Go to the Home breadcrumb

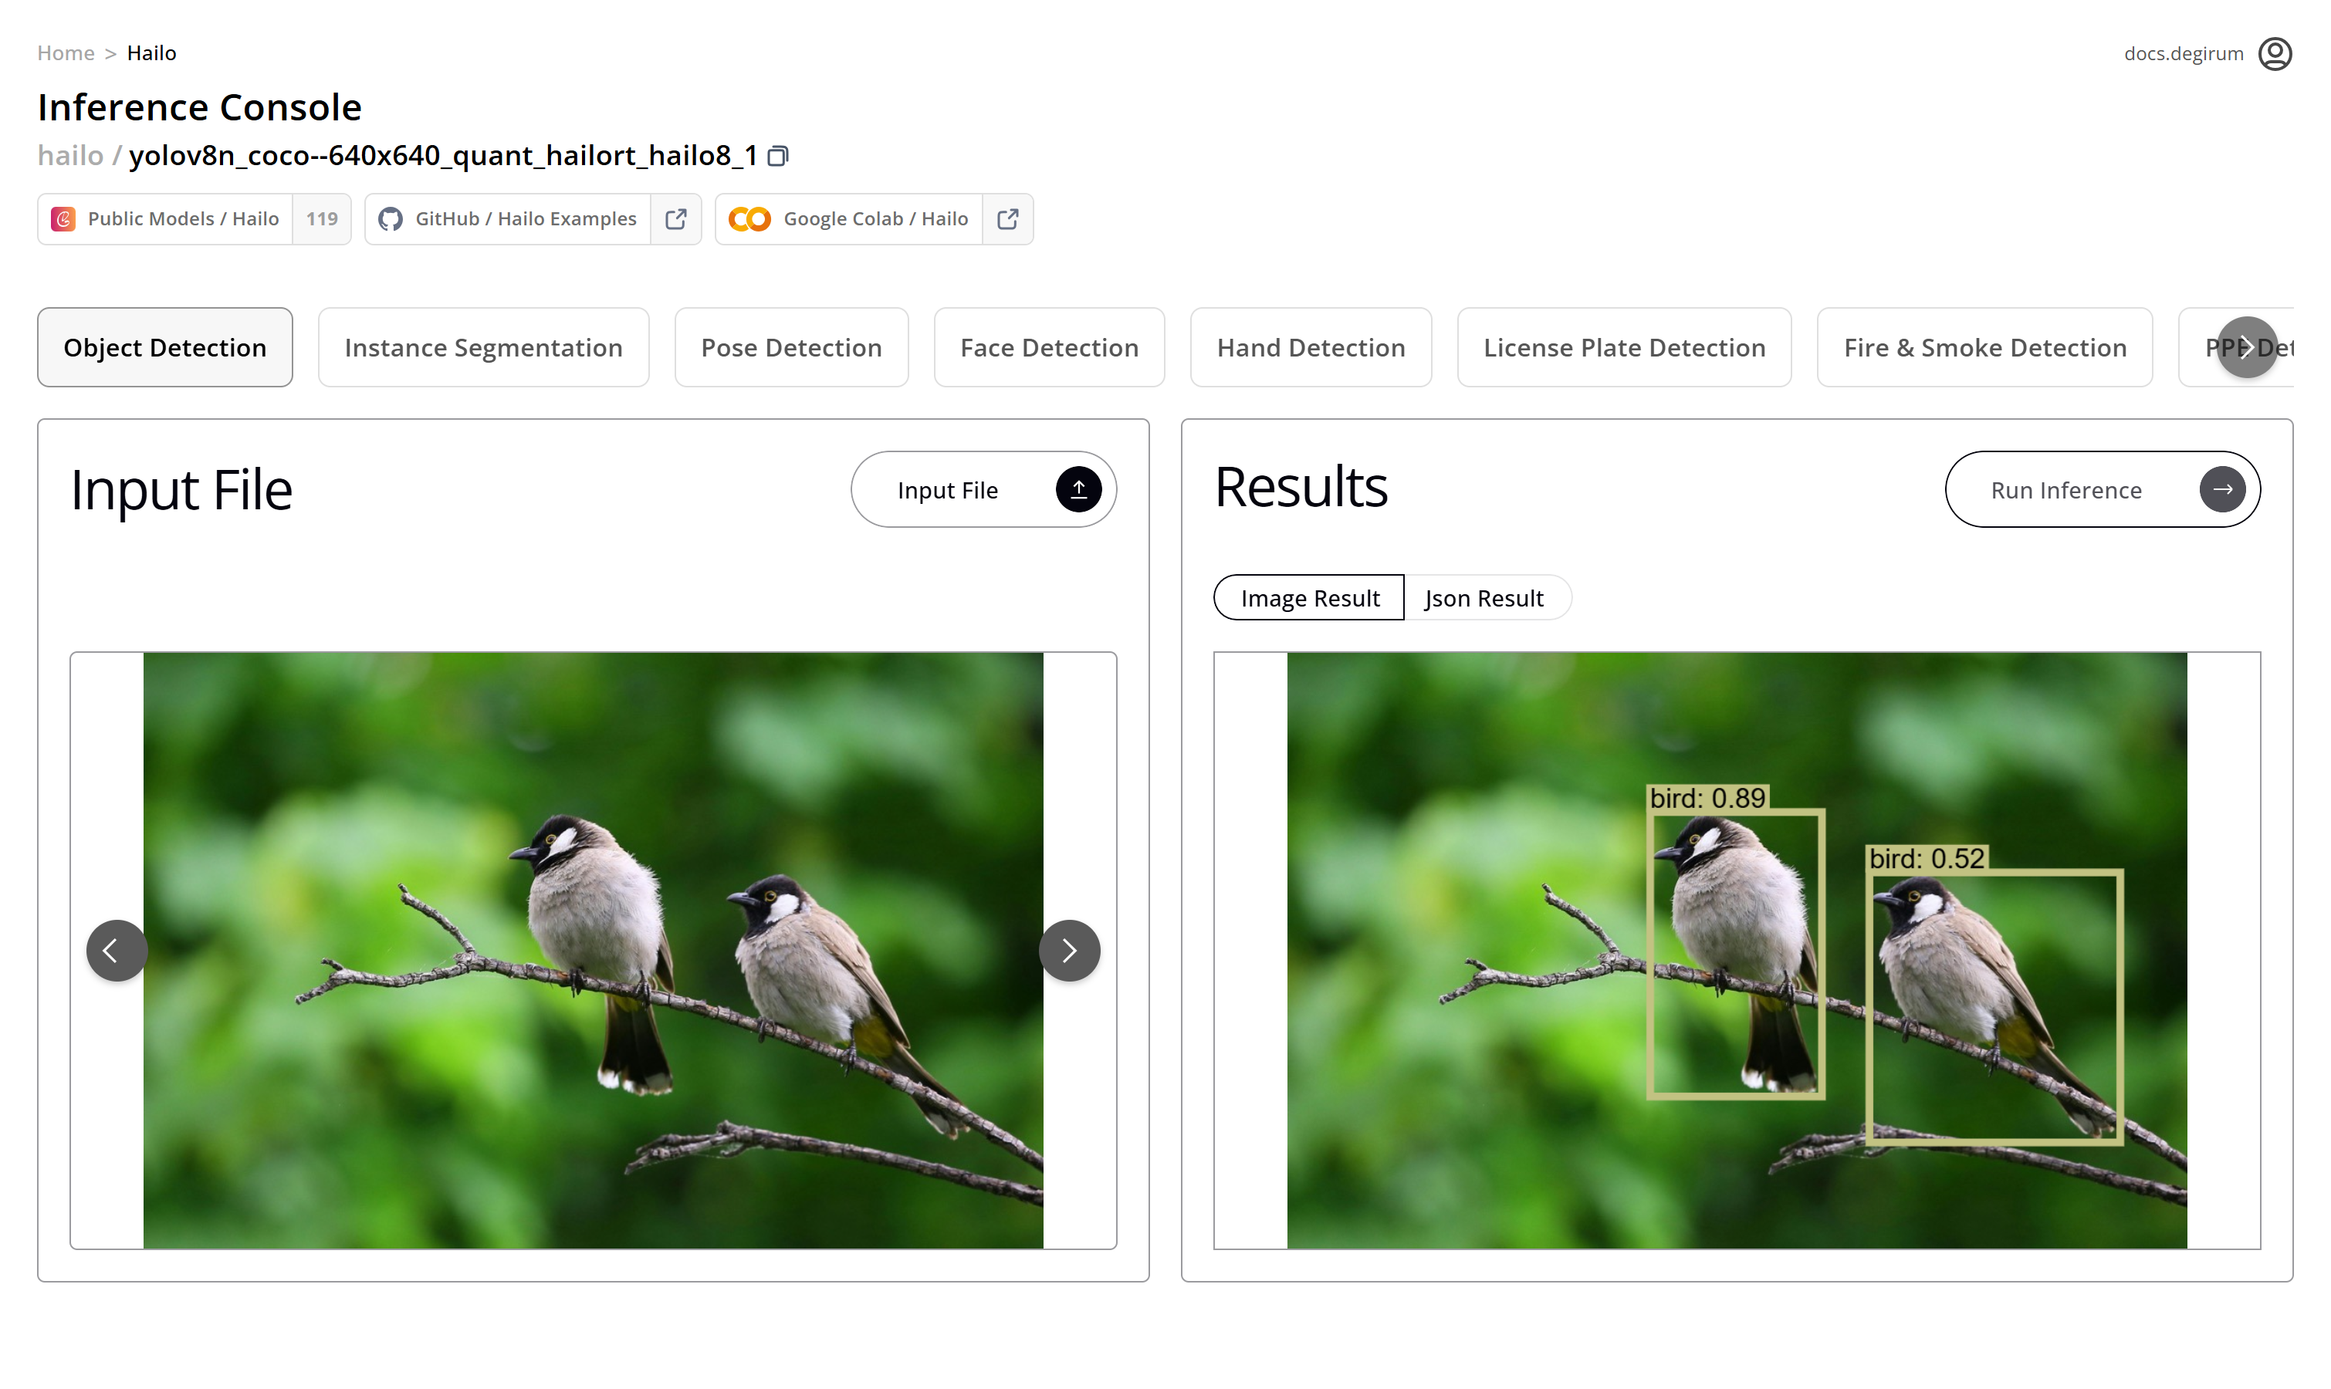pyautogui.click(x=66, y=53)
